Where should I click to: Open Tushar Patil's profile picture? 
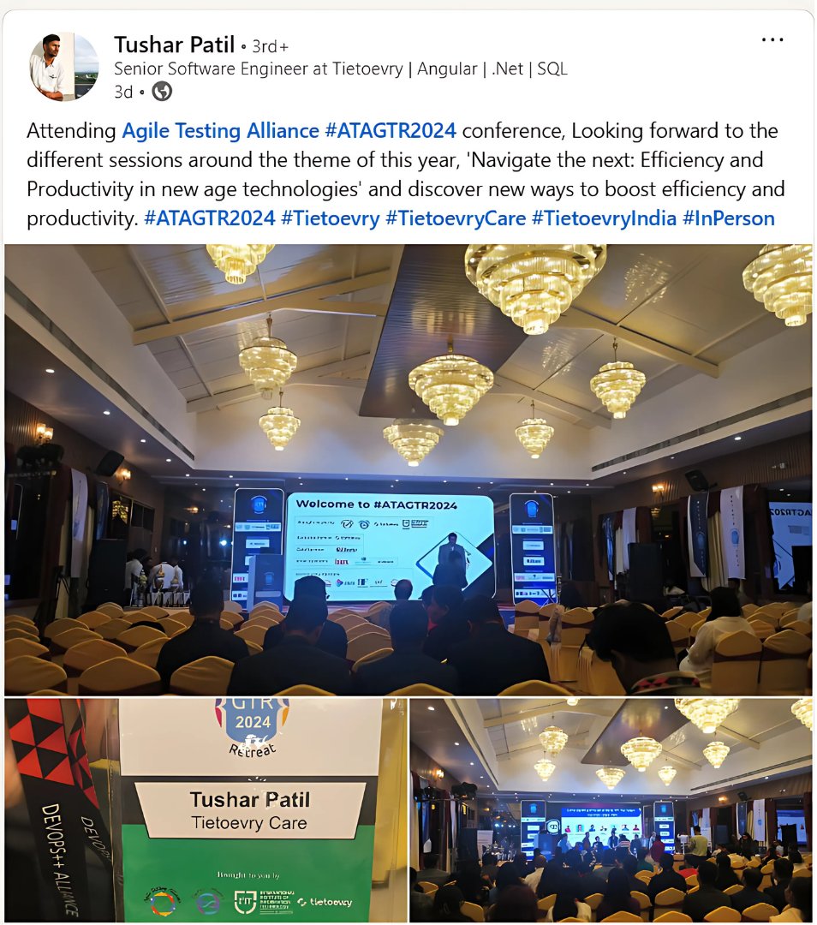(64, 67)
